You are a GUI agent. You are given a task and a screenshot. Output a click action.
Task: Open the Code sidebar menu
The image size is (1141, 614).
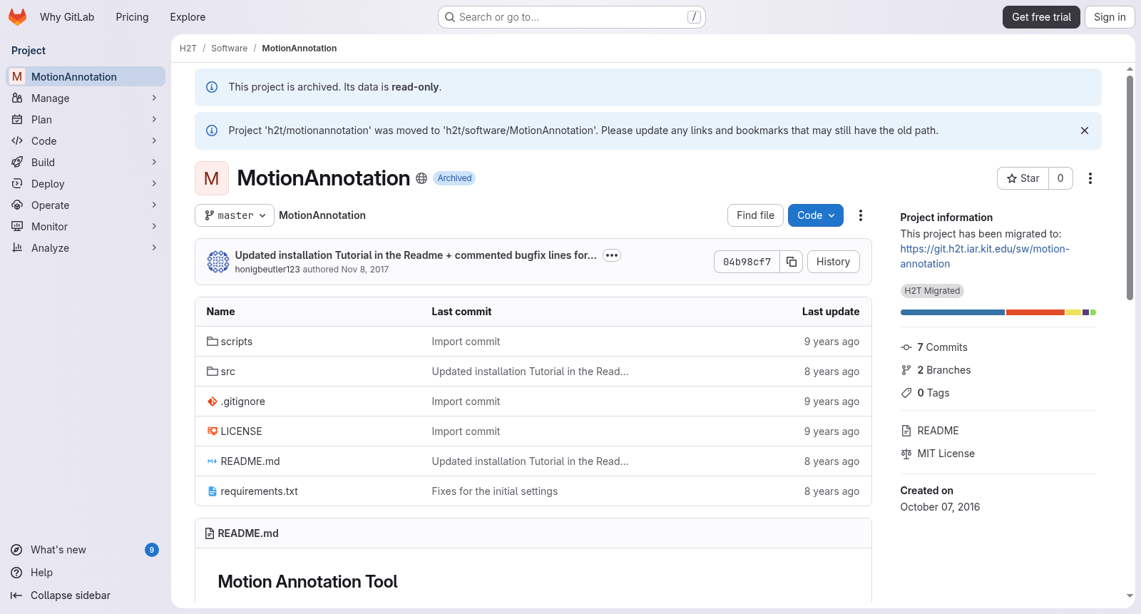[x=86, y=141]
